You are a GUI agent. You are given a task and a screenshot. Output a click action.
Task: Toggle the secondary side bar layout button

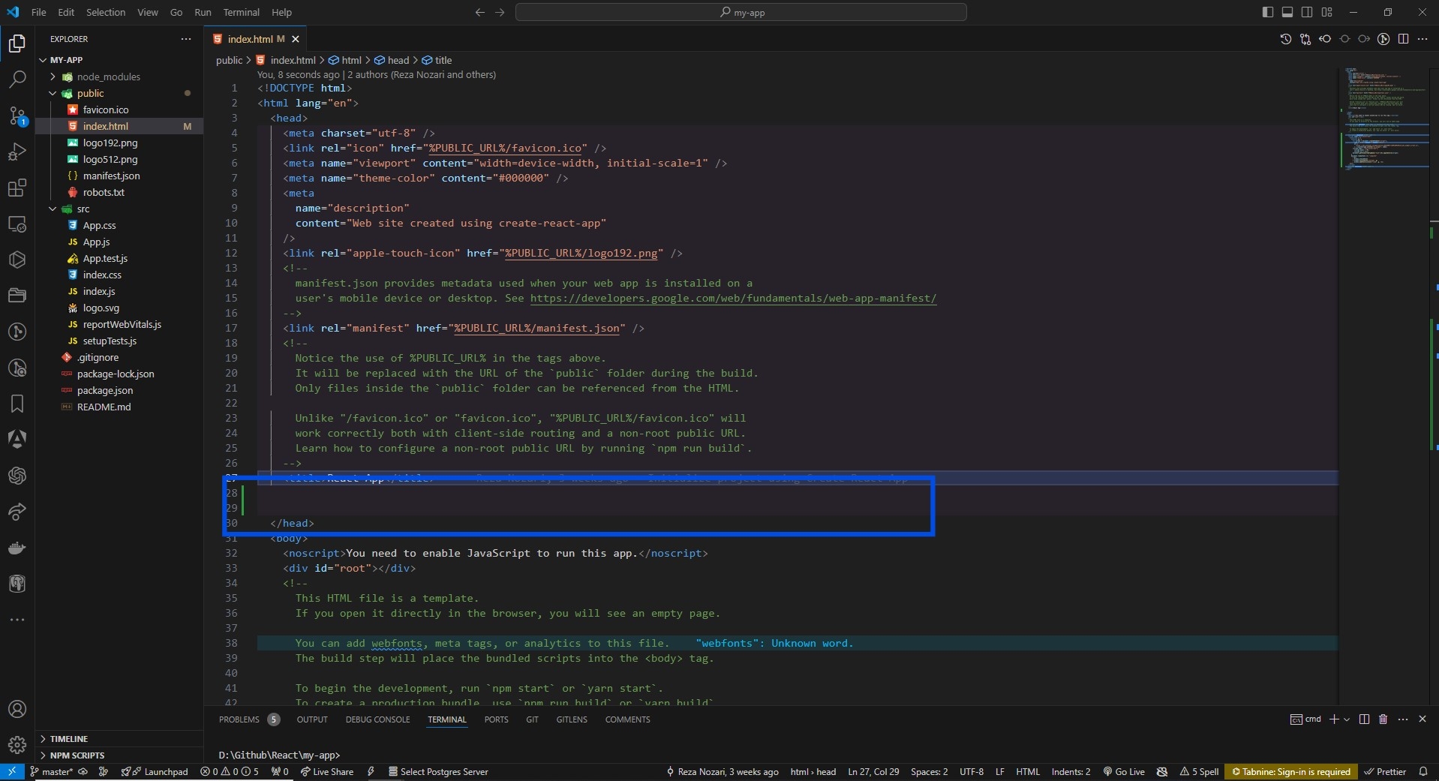[1307, 12]
